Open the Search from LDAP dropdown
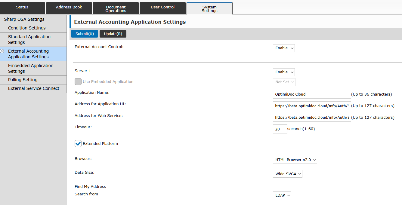 coord(282,195)
